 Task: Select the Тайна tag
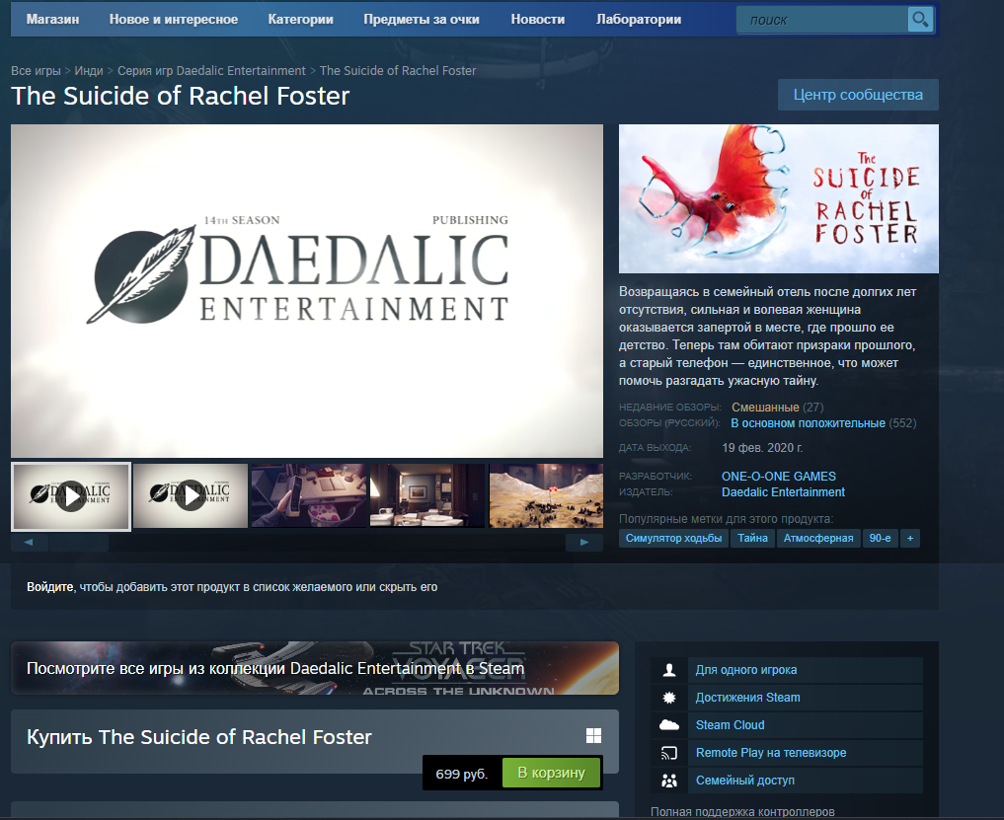(752, 539)
